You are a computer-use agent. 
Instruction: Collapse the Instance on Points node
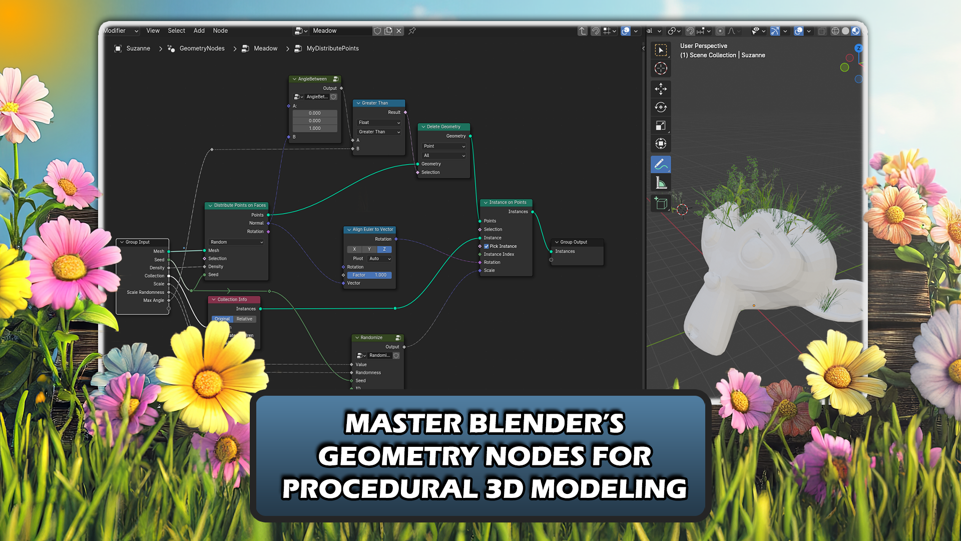(x=486, y=203)
